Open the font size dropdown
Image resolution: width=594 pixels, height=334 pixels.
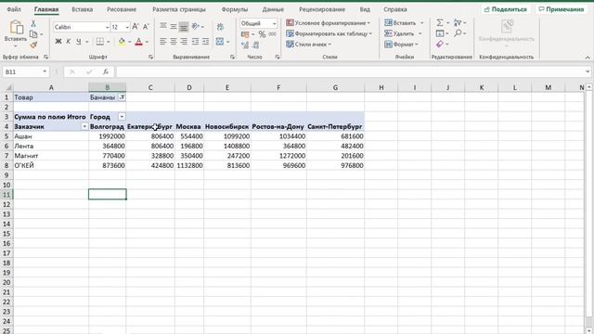[127, 27]
